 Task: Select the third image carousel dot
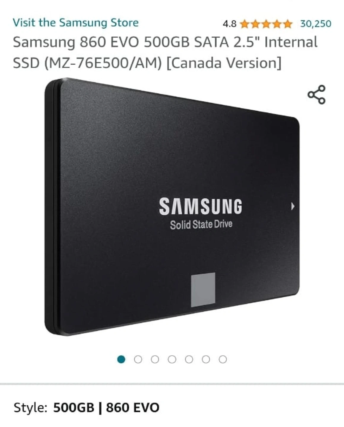pos(155,359)
